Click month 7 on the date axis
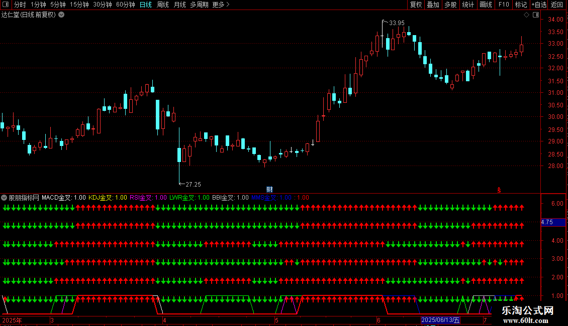Image resolution: width=568 pixels, height=326 pixels. [485, 320]
